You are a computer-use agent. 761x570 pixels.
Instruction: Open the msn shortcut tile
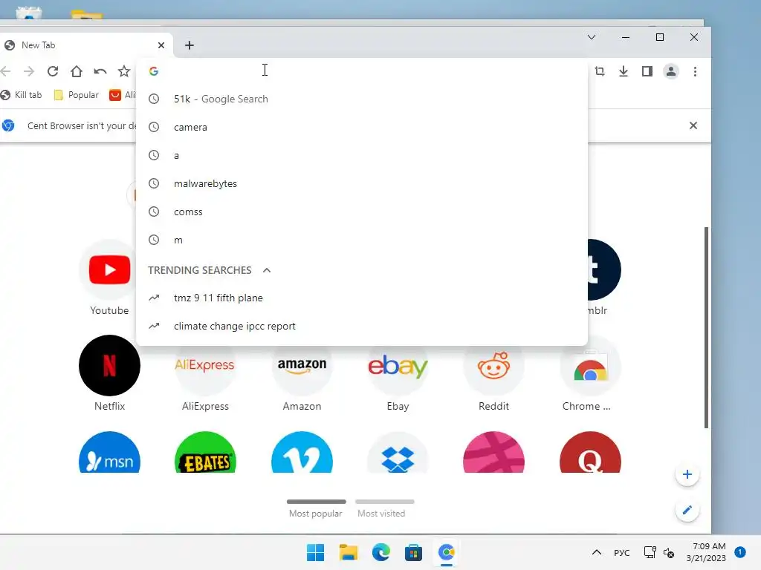tap(110, 452)
